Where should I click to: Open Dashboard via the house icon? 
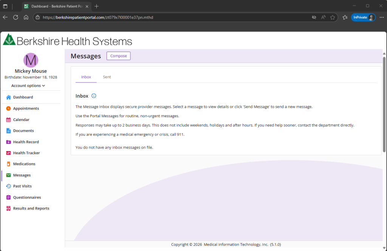pos(8,97)
